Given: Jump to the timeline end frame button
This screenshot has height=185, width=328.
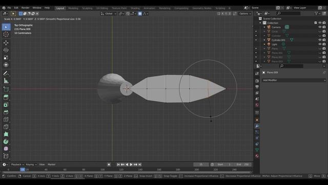Looking at the screenshot, I should (x=140, y=164).
